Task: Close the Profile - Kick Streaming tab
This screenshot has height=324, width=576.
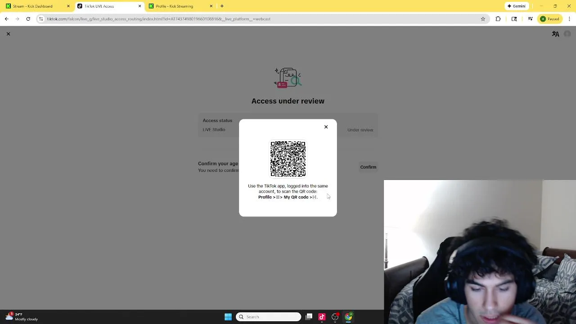Action: tap(211, 6)
